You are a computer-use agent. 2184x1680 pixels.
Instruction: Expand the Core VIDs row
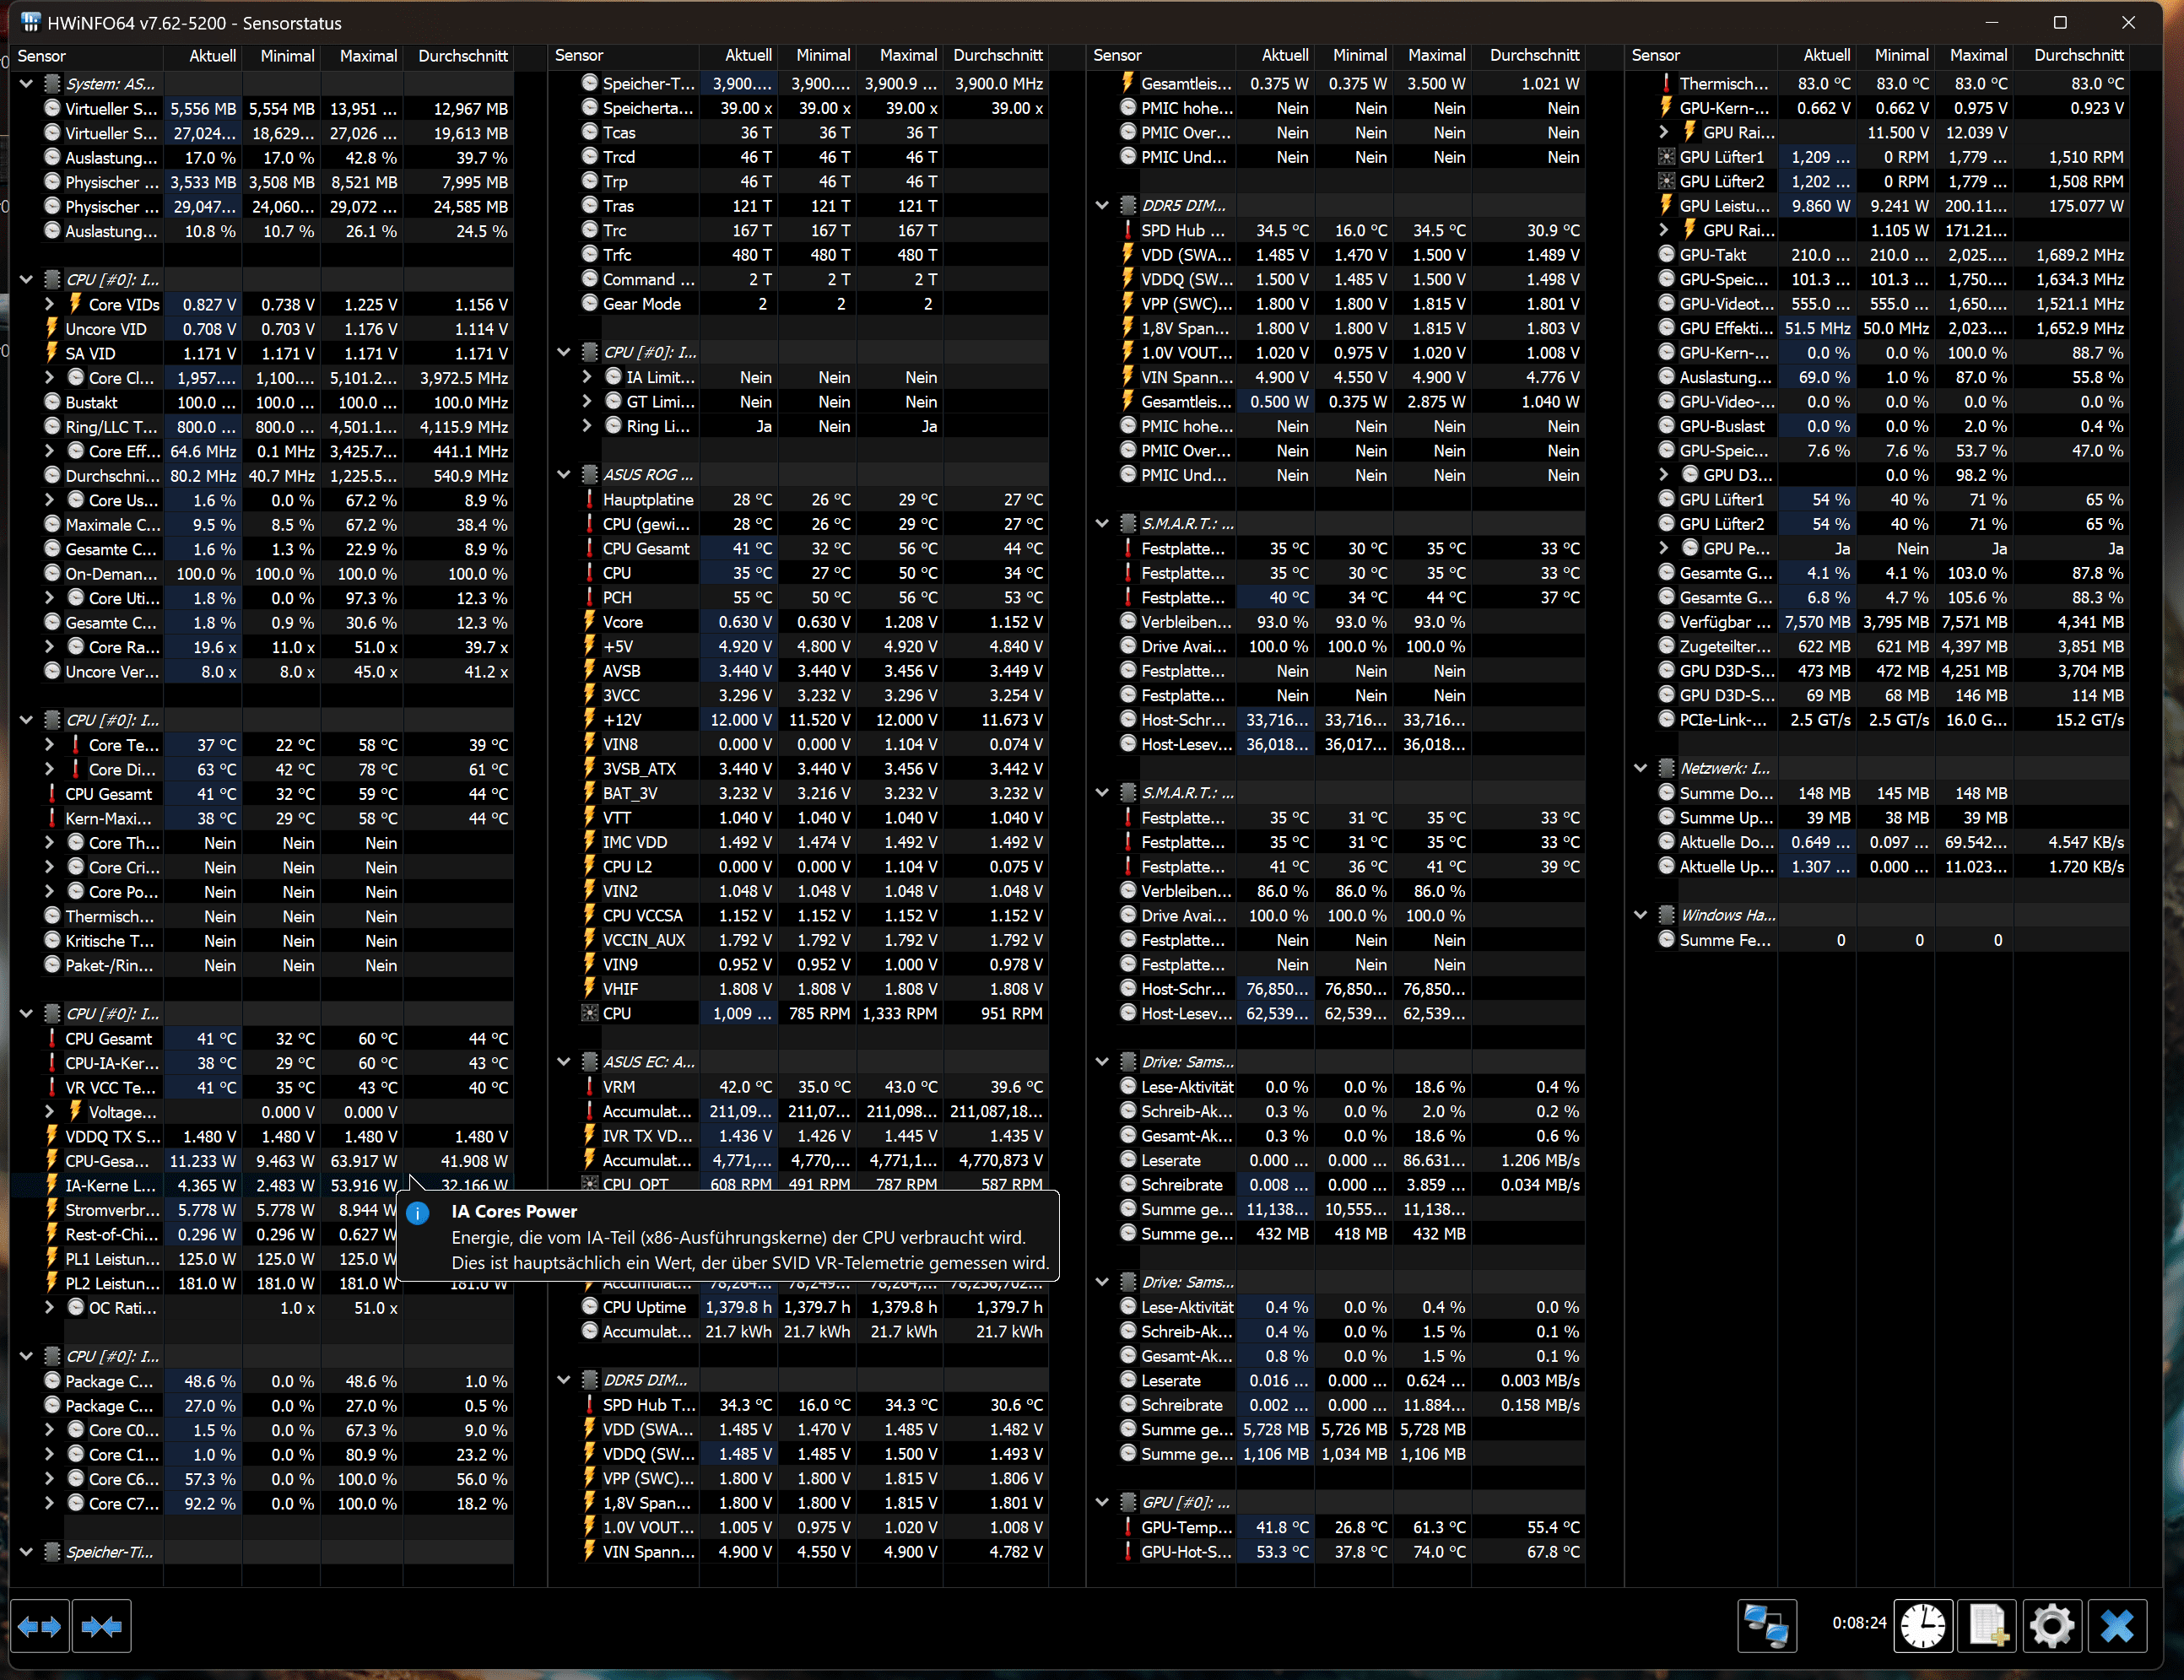point(49,304)
